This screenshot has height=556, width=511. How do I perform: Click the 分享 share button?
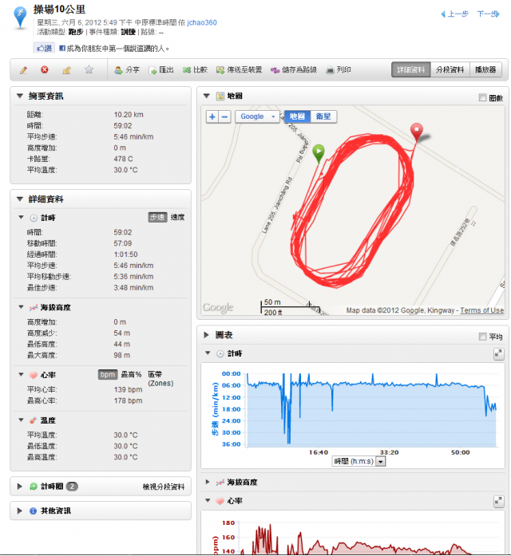click(127, 70)
